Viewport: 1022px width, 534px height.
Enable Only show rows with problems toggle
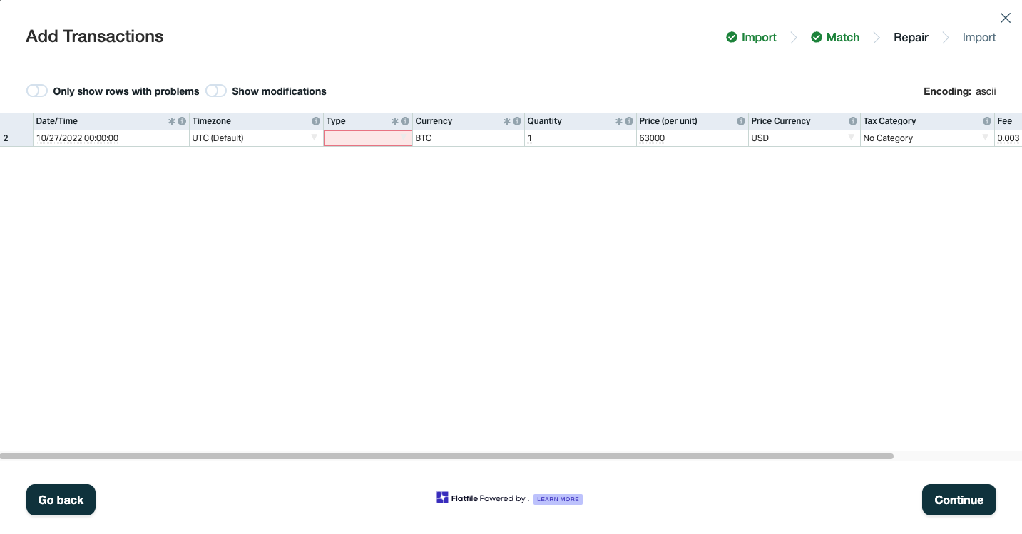click(x=37, y=91)
